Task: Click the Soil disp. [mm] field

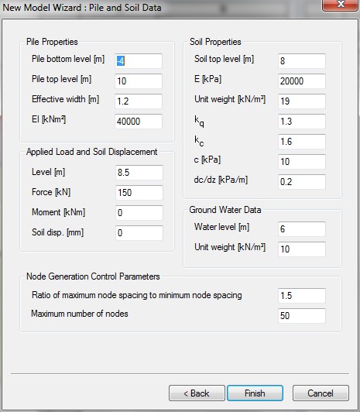Action: (139, 233)
